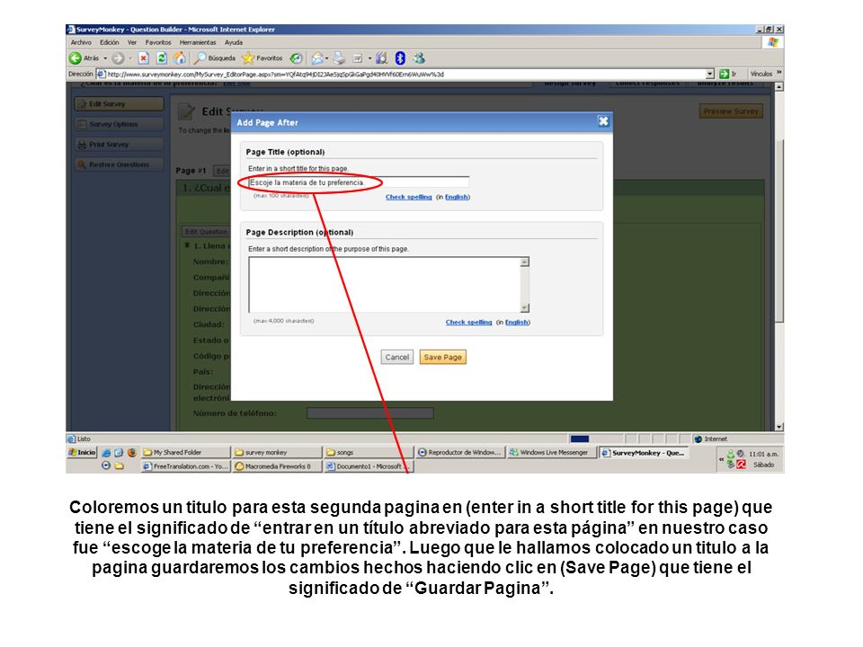Open the Edit with Word dropdown arrow

pyautogui.click(x=369, y=58)
